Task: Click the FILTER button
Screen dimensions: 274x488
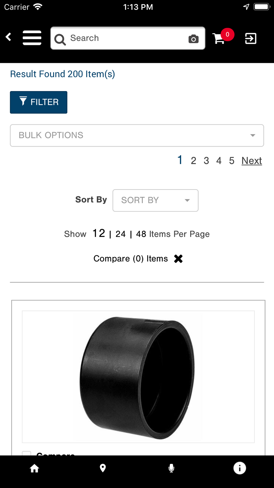Action: 39,102
